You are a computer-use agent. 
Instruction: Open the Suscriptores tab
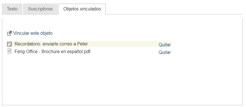(40, 9)
